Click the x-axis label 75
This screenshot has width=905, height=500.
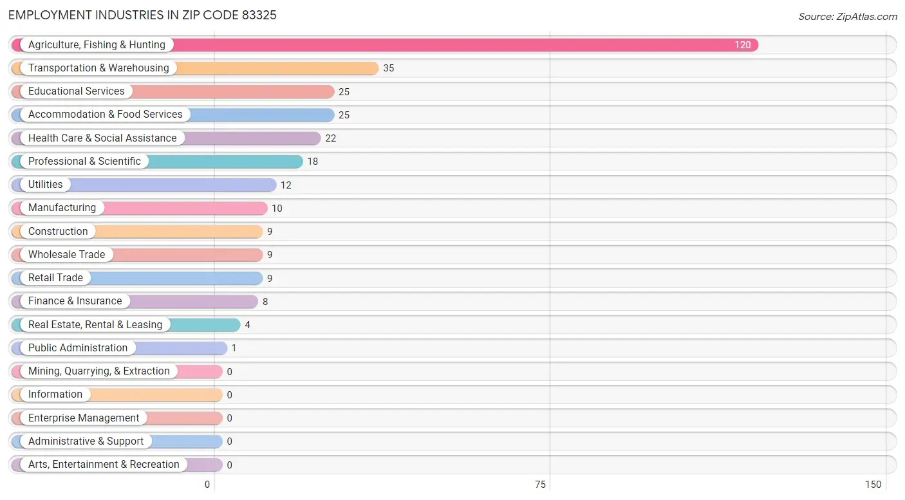pyautogui.click(x=541, y=485)
